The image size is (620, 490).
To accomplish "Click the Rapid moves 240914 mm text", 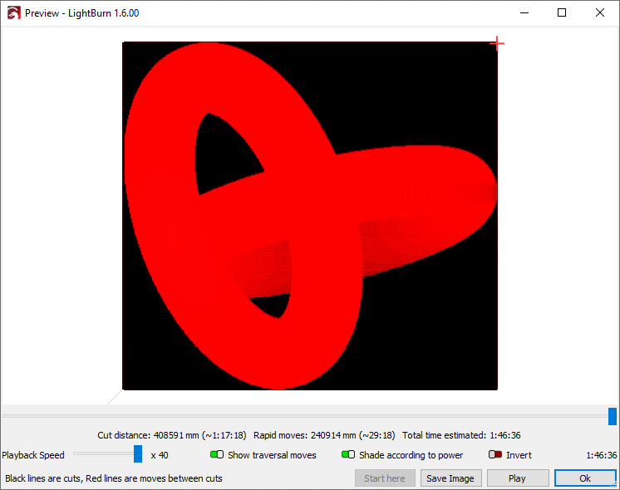I will click(324, 435).
